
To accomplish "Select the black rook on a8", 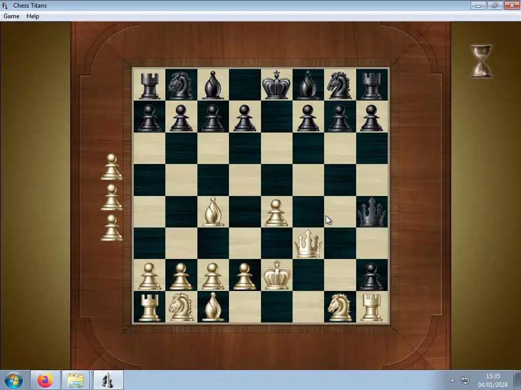I will (149, 86).
